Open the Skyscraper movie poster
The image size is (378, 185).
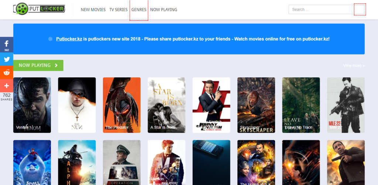pyautogui.click(x=256, y=105)
